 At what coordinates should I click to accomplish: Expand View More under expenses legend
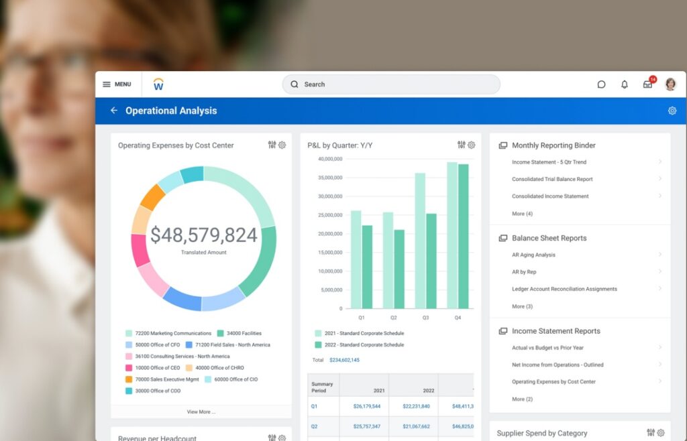coord(201,412)
